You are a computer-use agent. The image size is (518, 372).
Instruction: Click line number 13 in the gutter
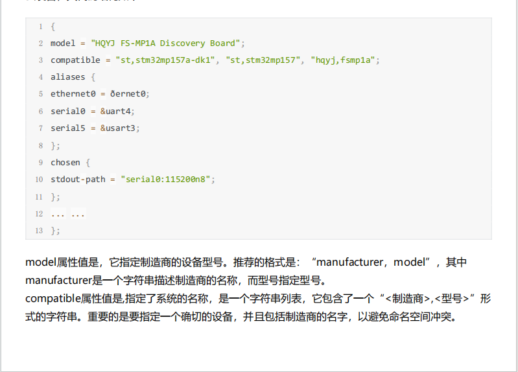pyautogui.click(x=39, y=231)
